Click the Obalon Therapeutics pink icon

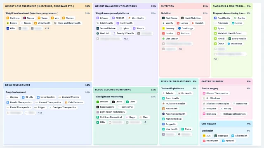pos(204,93)
